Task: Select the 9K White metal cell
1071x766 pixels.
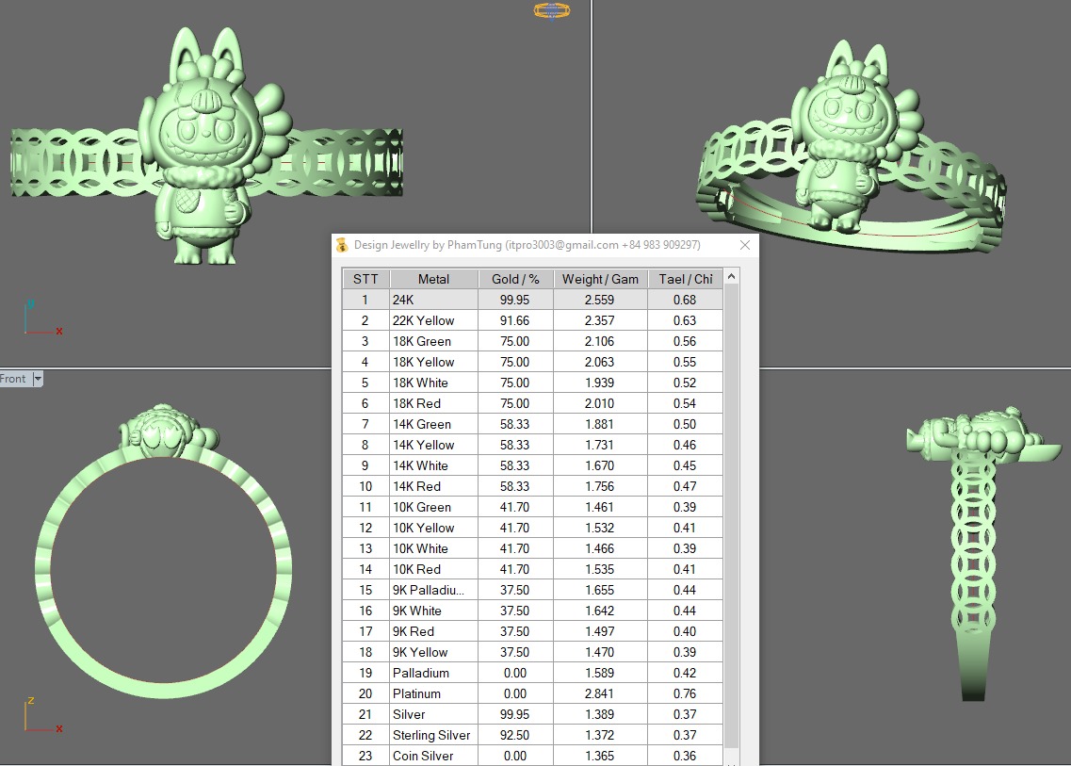Action: pos(433,611)
